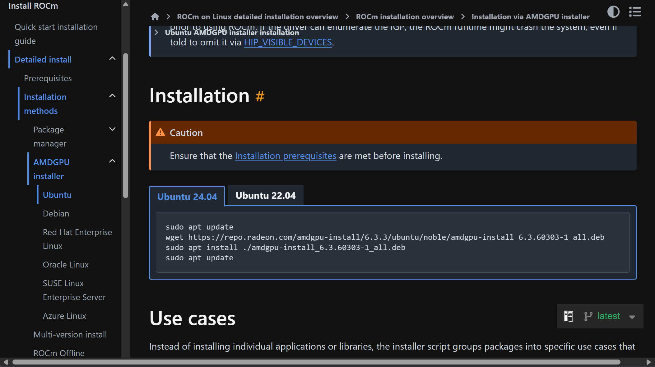
Task: Follow the HIP_VISIBLE_DEVICES link
Action: click(288, 42)
